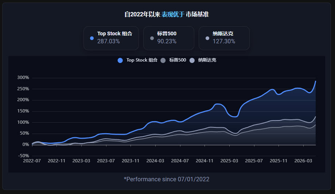
Task: Select the Top Stock 组合 287.03% card
Action: (x=111, y=38)
